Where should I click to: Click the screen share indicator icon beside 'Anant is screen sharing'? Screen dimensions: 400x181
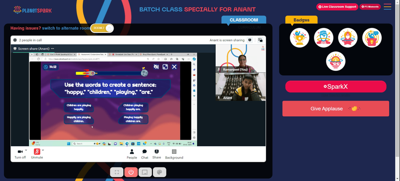point(250,40)
